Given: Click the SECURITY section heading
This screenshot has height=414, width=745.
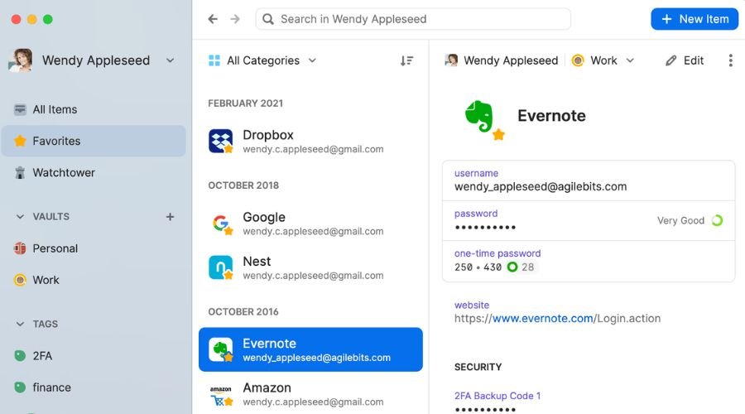Looking at the screenshot, I should pos(478,367).
